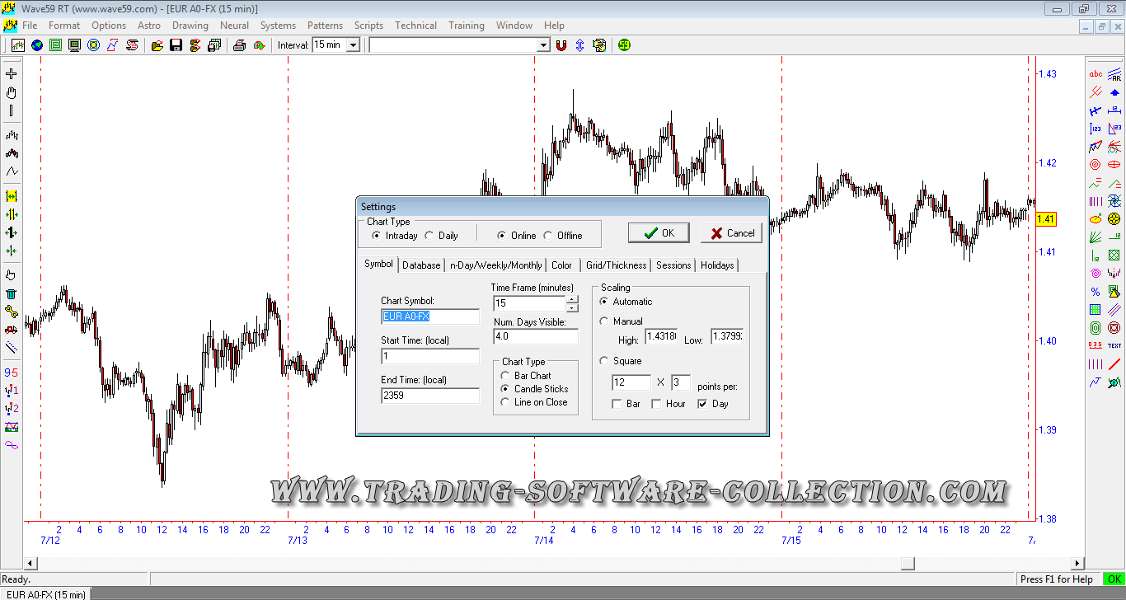Increase Time Frame with the up arrow

coord(572,299)
